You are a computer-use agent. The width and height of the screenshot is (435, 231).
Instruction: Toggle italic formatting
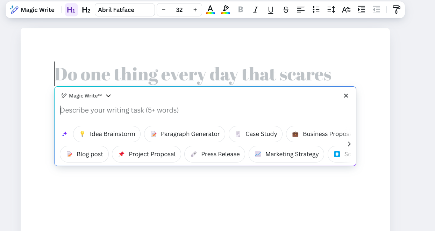tap(256, 10)
